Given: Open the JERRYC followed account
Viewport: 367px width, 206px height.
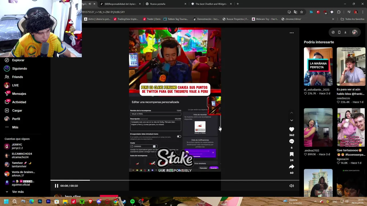Looking at the screenshot, I should click(x=14, y=146).
